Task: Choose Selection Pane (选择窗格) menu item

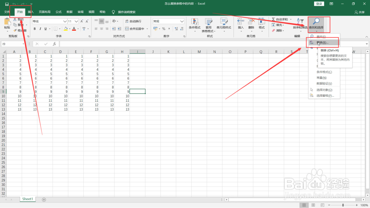Action: (324, 96)
